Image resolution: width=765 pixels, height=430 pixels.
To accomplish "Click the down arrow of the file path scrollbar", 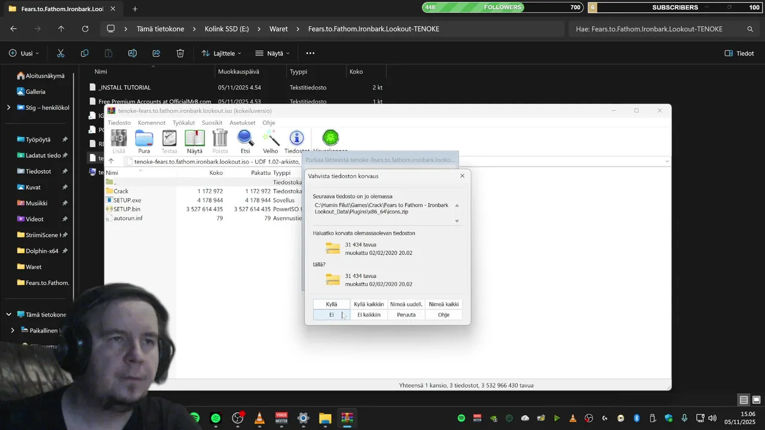I will [x=457, y=221].
